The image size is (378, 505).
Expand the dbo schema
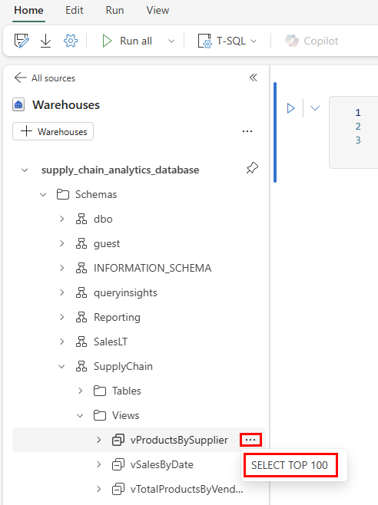62,219
